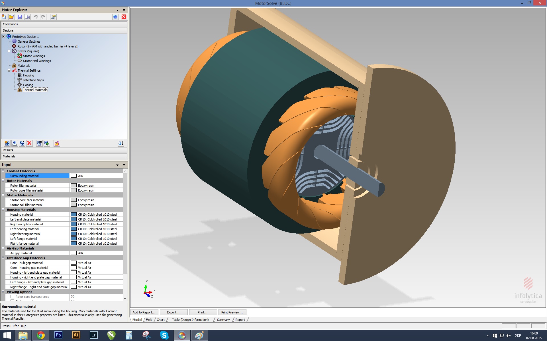547x341 pixels.
Task: Click the Open file folder icon
Action: [11, 17]
